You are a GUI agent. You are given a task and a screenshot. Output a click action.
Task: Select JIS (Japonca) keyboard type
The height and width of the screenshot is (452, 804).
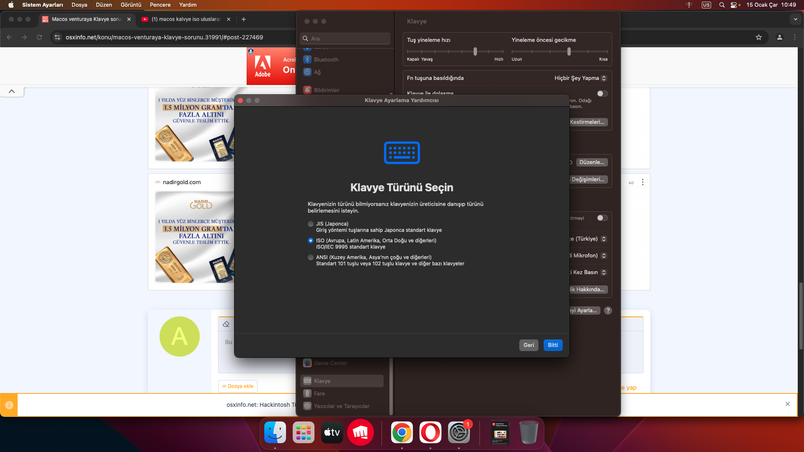tap(311, 224)
